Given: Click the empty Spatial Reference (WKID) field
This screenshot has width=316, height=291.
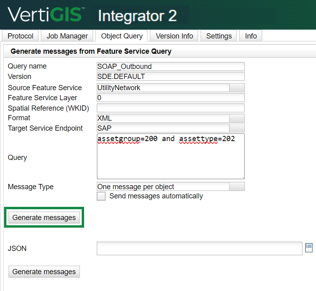Looking at the screenshot, I should pyautogui.click(x=171, y=108).
